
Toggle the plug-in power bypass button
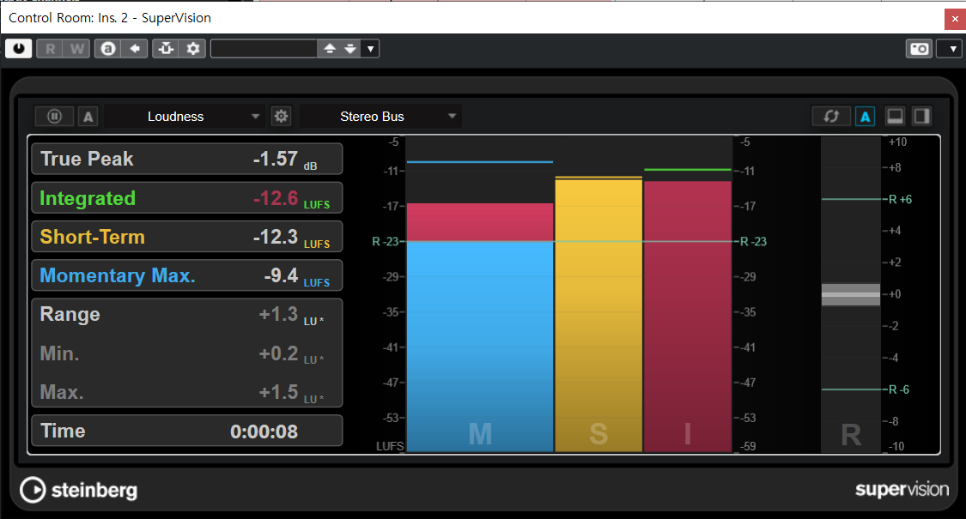pyautogui.click(x=19, y=49)
